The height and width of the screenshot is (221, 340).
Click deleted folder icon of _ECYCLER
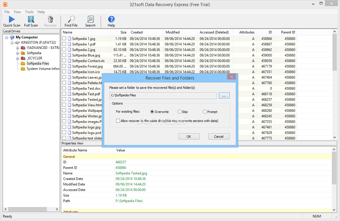(23, 58)
